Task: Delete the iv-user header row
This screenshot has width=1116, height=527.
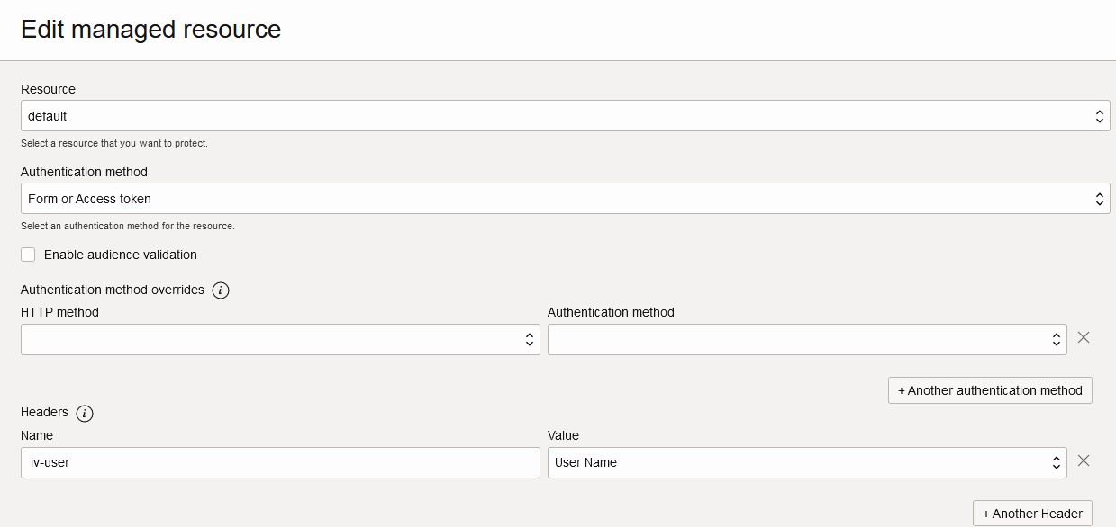Action: [x=1084, y=460]
